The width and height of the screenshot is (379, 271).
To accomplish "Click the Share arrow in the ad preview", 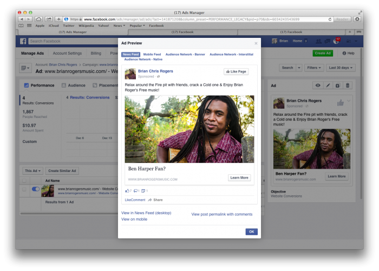I will pyautogui.click(x=155, y=200).
